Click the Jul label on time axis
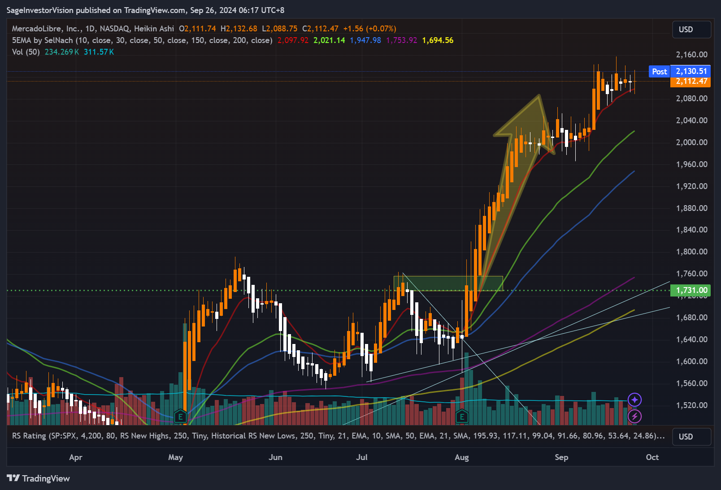 click(x=362, y=457)
